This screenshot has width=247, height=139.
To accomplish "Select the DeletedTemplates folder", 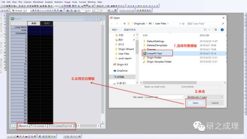I will click(x=157, y=45).
